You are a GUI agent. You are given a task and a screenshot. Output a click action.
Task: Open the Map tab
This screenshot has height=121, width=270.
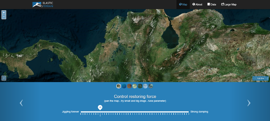click(x=183, y=5)
